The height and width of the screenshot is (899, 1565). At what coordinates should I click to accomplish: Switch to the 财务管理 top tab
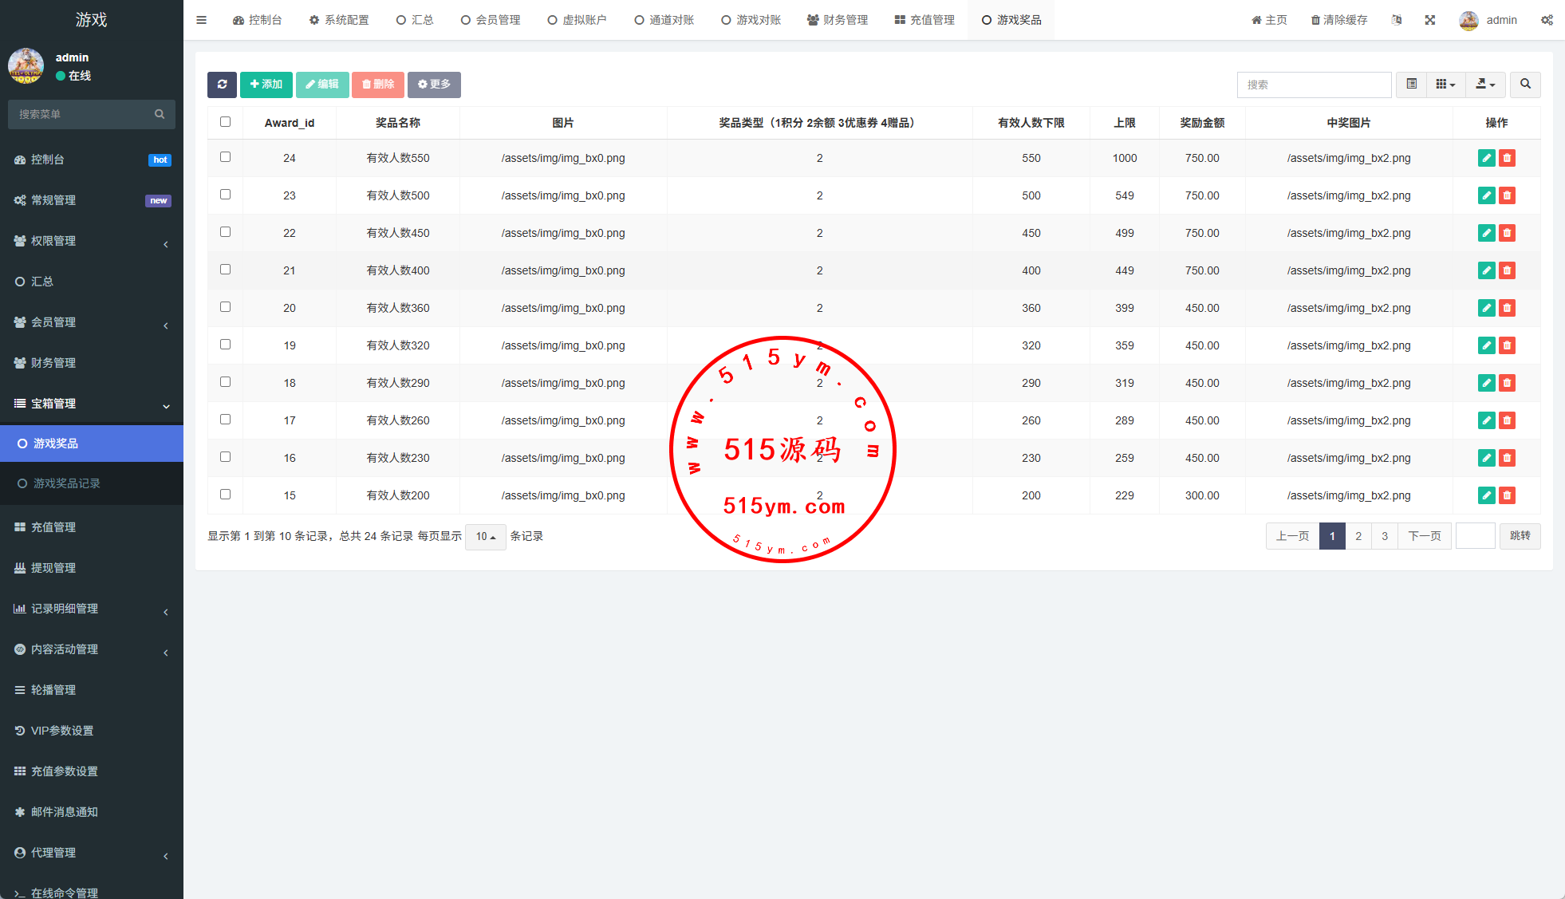tap(838, 20)
